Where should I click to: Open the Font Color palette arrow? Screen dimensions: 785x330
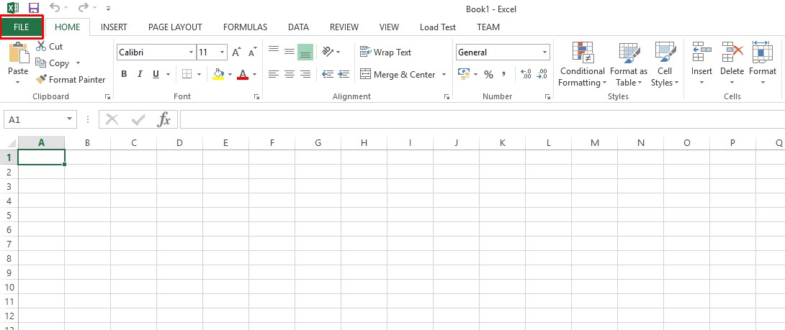pyautogui.click(x=254, y=75)
